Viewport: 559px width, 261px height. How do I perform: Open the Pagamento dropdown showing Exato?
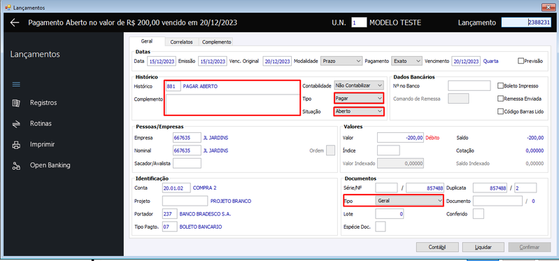click(406, 61)
